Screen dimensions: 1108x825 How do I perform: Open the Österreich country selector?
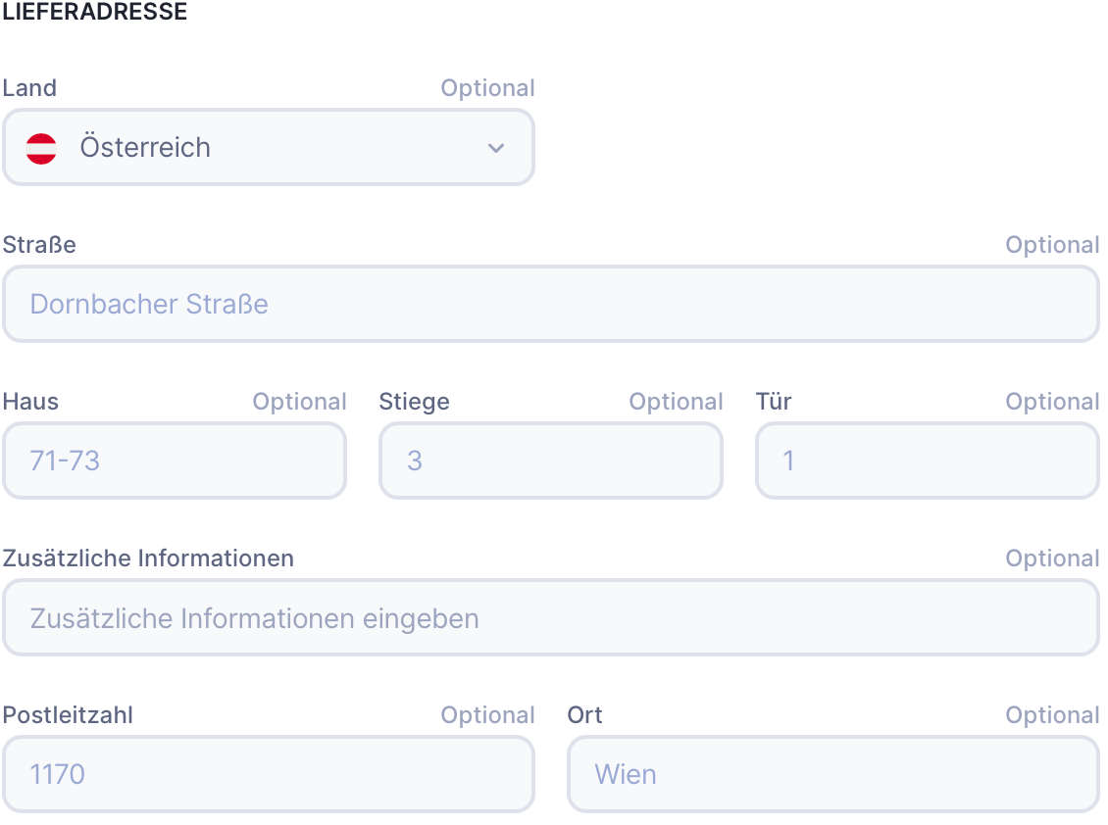point(267,148)
